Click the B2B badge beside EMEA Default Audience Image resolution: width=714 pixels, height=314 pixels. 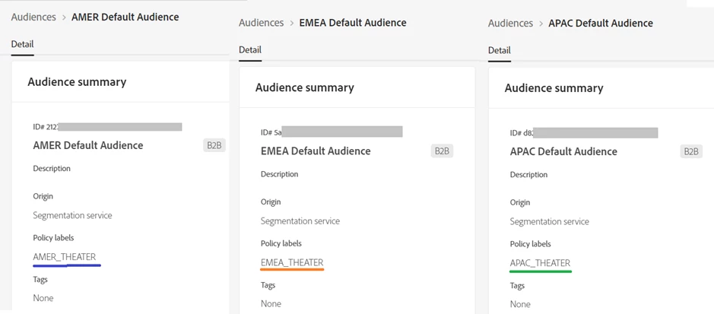pos(442,151)
